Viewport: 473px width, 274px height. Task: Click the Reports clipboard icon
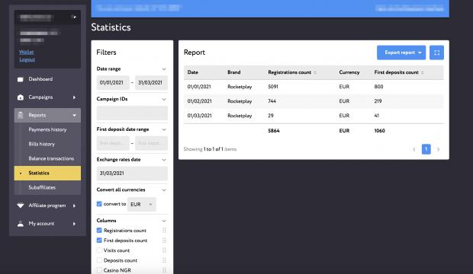point(21,115)
